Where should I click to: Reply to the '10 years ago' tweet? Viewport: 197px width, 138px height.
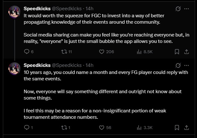click(27, 127)
